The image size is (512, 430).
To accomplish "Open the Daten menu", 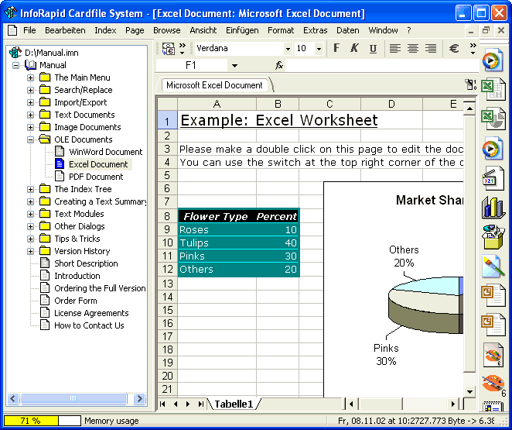I will 348,30.
